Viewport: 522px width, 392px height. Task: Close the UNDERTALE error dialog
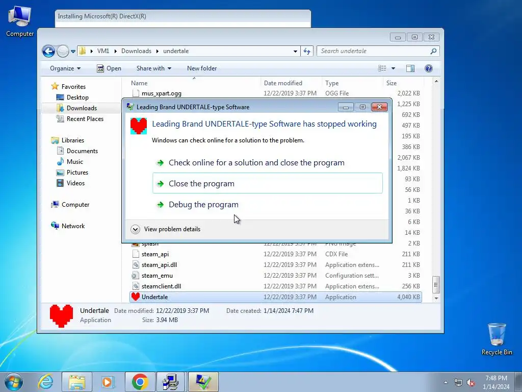tap(379, 107)
